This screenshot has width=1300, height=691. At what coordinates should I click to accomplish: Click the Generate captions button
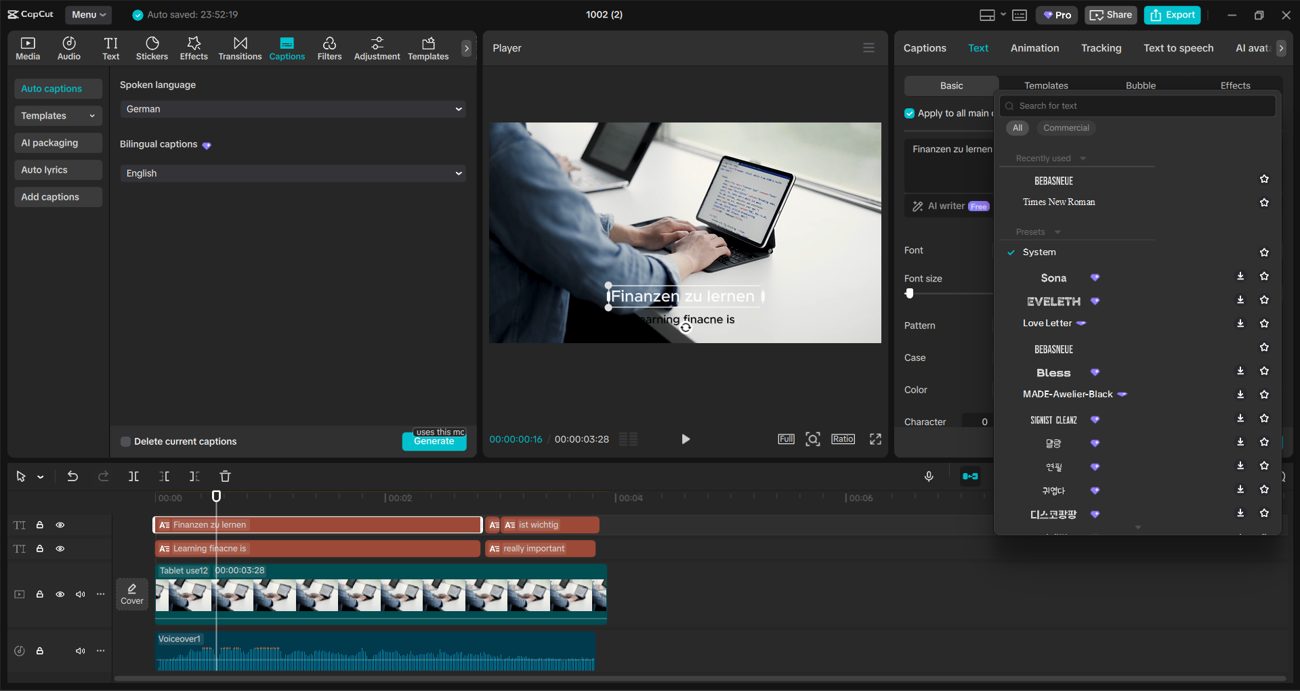(434, 442)
